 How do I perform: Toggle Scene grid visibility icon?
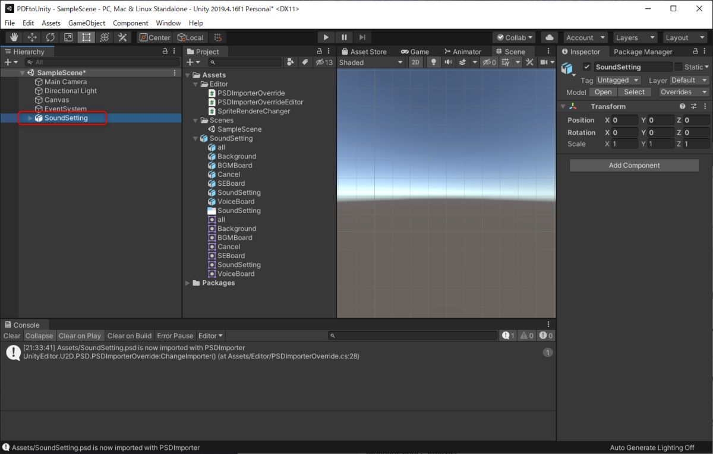pyautogui.click(x=505, y=62)
